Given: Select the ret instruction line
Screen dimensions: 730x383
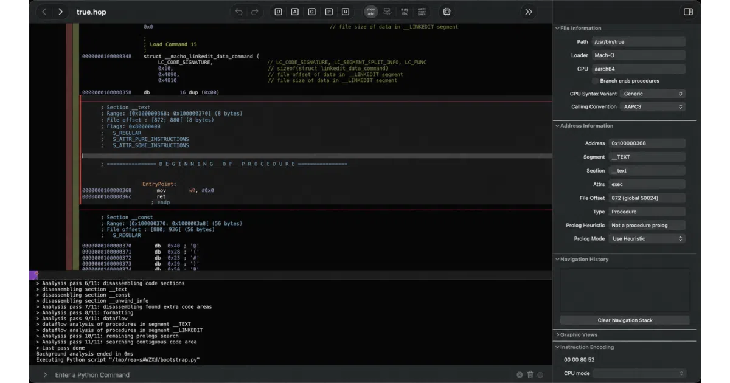Looking at the screenshot, I should (x=161, y=196).
